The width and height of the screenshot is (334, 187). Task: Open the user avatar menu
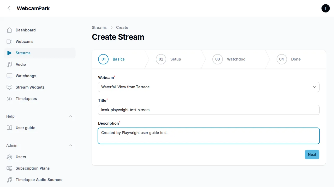coord(326,8)
